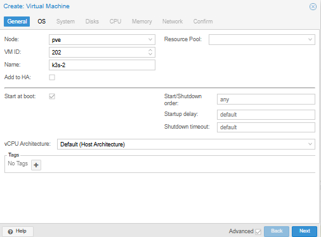Increase VM ID with up arrow
321x237 pixels.
point(150,50)
